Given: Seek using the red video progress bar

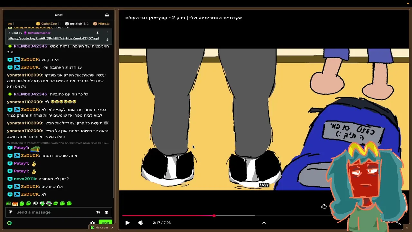Looking at the screenshot, I should pyautogui.click(x=168, y=216).
